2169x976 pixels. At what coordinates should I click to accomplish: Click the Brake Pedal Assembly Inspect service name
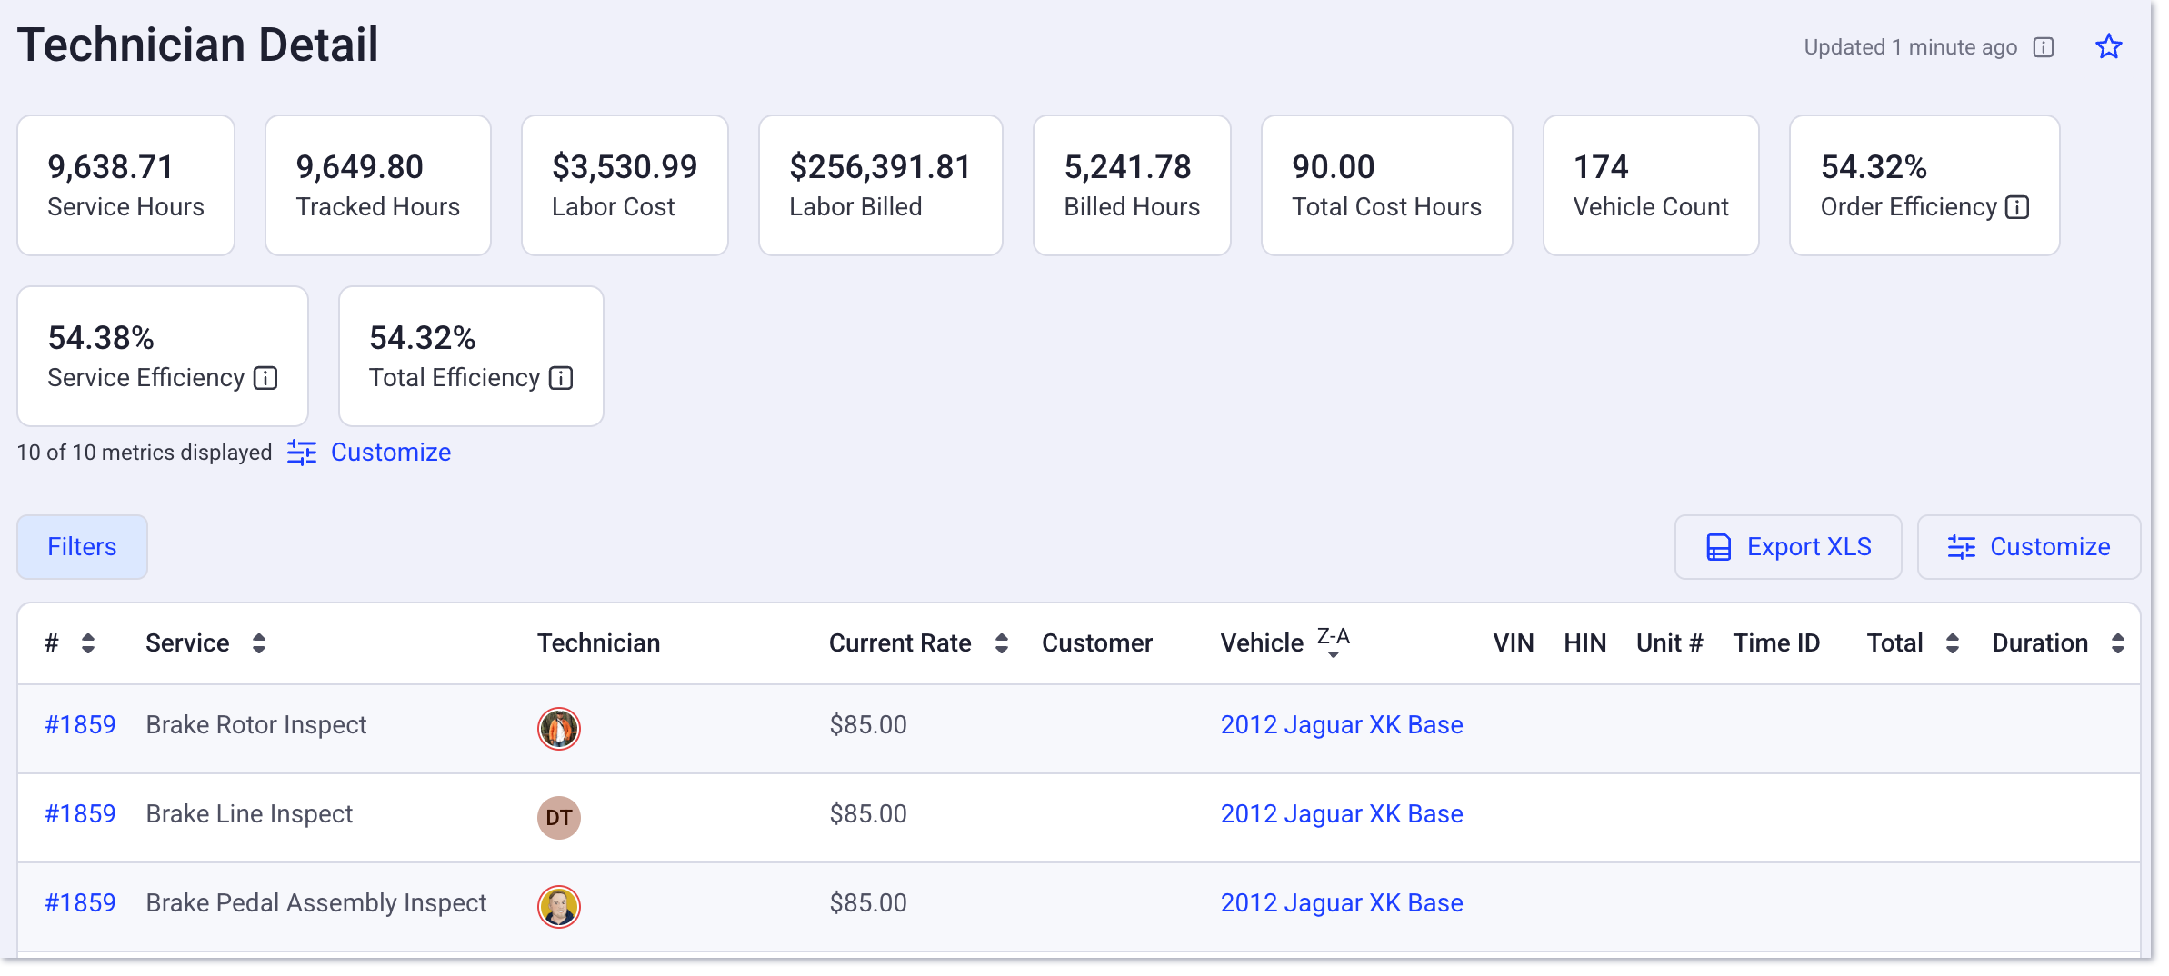[316, 903]
